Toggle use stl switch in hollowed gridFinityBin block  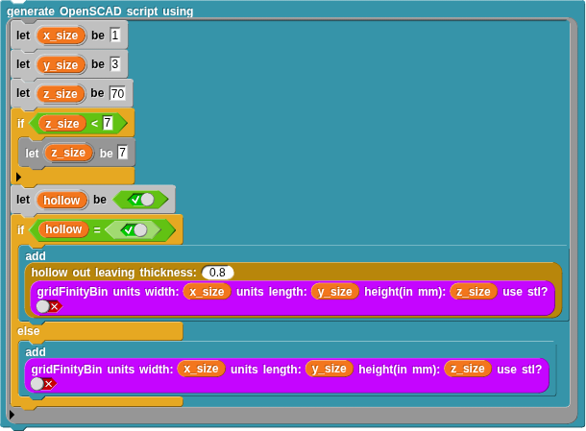click(49, 306)
